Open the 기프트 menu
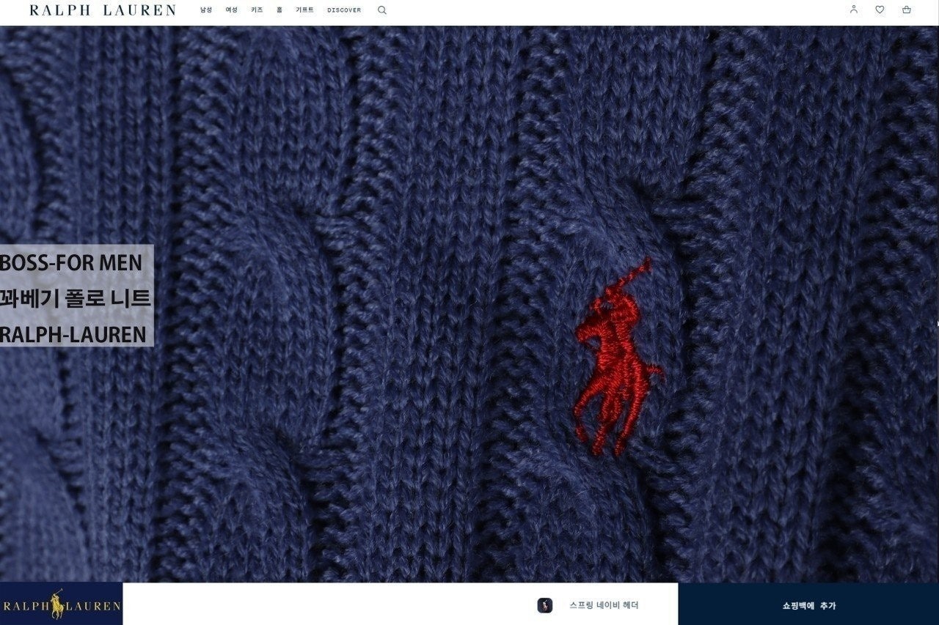The width and height of the screenshot is (939, 625). point(304,10)
